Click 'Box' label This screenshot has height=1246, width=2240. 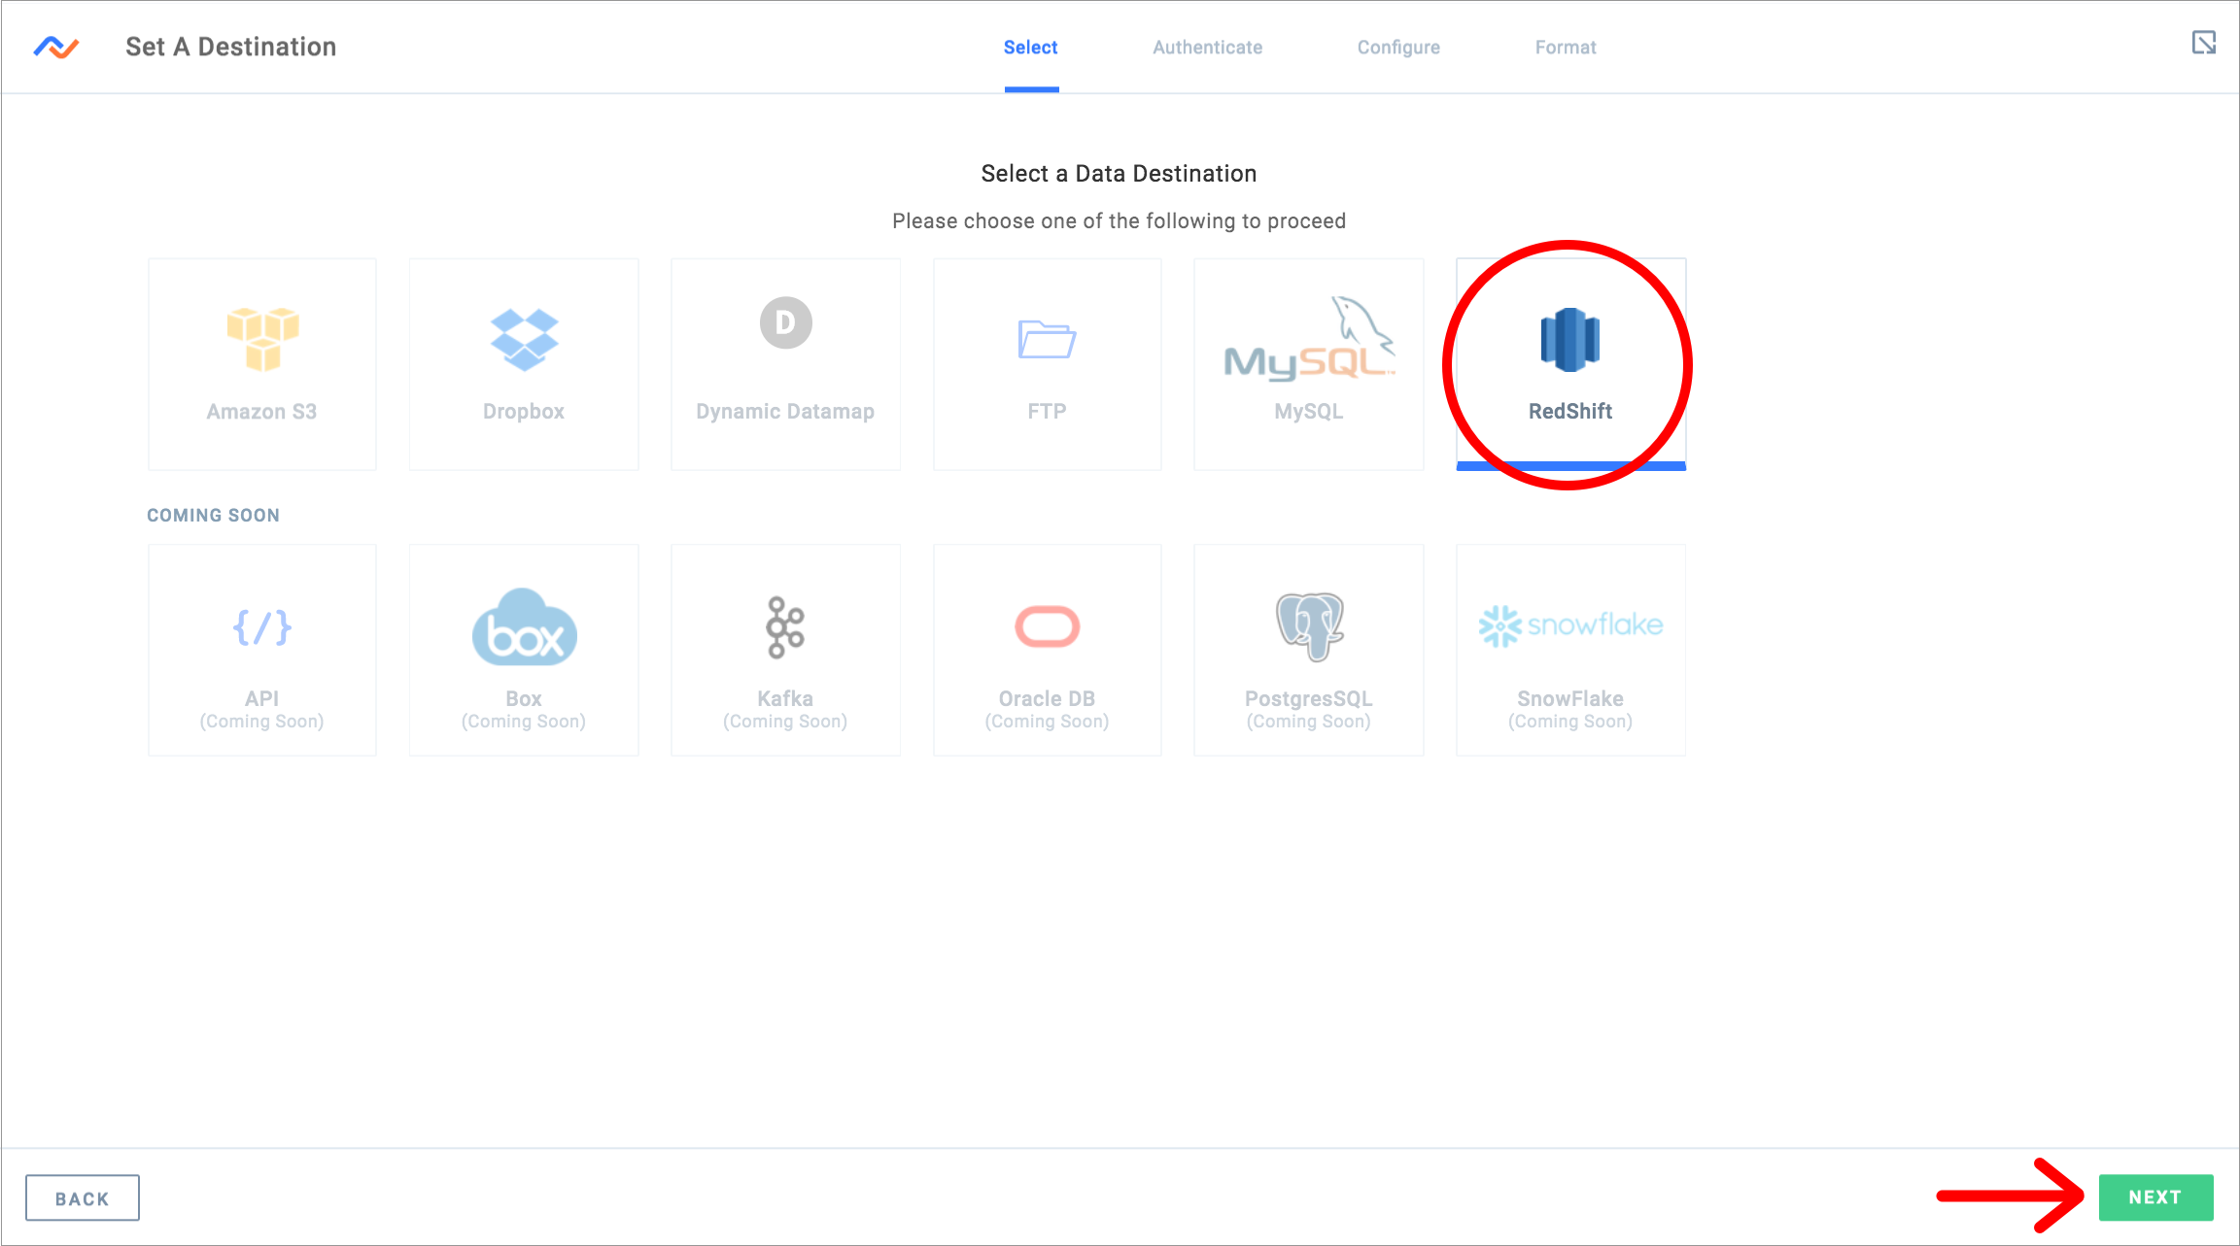524,699
